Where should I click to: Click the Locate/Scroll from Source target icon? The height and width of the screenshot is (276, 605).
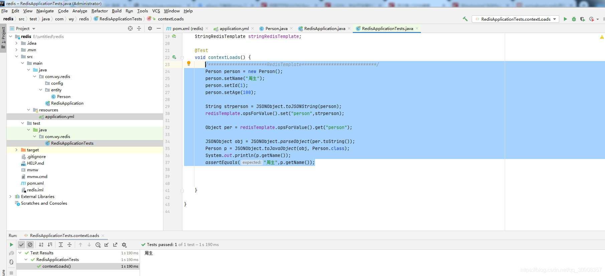(x=130, y=28)
